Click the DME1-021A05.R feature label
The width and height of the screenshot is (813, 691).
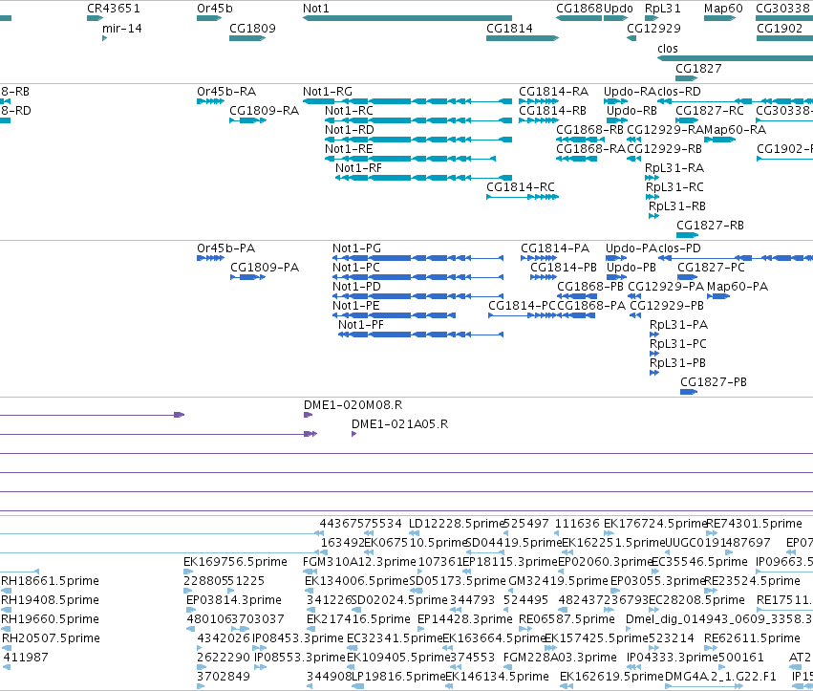pyautogui.click(x=399, y=423)
